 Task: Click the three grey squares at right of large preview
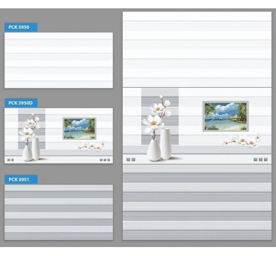[x=261, y=159]
